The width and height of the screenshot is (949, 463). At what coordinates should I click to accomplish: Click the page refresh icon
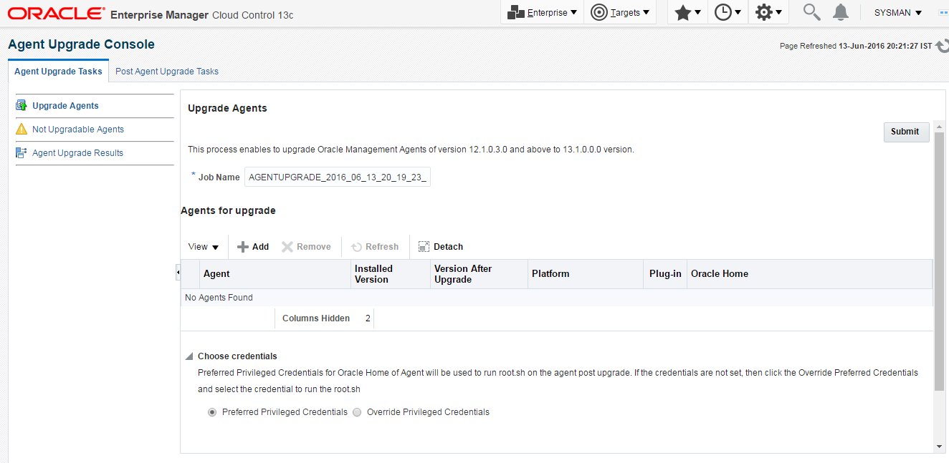click(942, 46)
